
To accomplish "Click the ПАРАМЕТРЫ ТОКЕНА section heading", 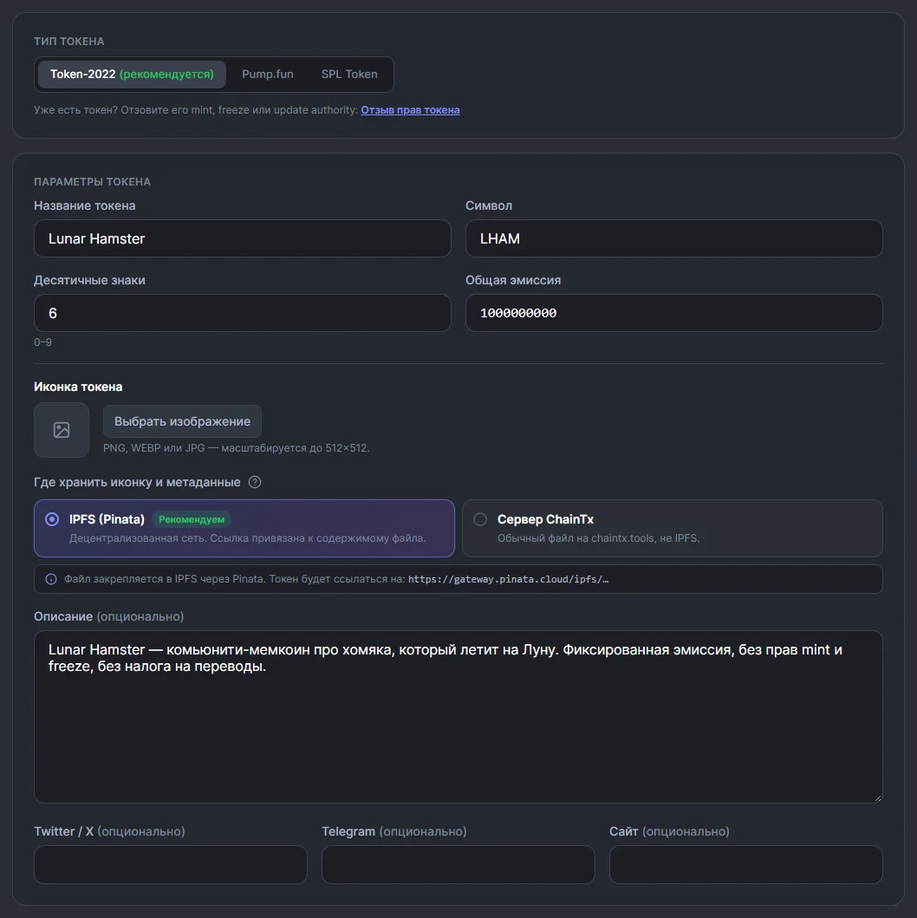I will tap(92, 182).
